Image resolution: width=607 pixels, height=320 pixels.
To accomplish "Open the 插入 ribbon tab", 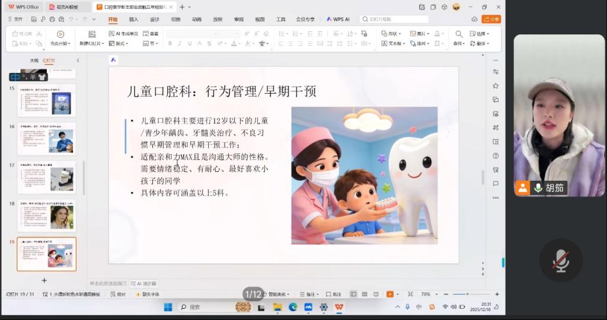I will [x=134, y=19].
